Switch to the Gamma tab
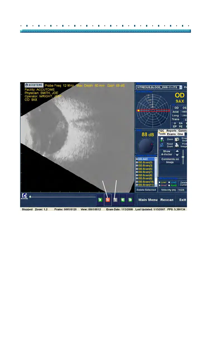This screenshot has height=342, width=221. 182,131
